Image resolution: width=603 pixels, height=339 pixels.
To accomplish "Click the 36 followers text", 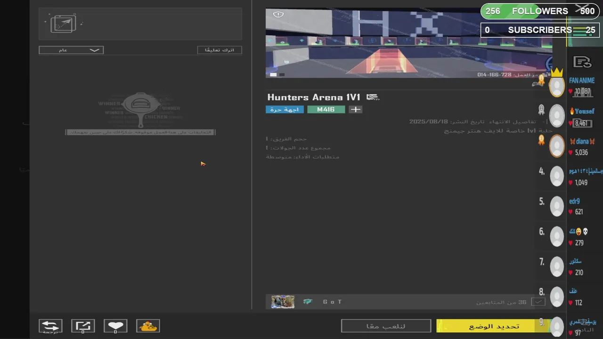I will point(502,302).
